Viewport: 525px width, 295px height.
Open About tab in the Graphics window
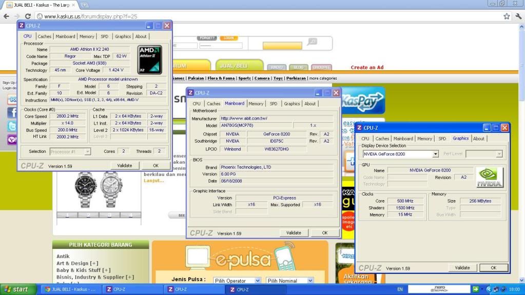478,139
